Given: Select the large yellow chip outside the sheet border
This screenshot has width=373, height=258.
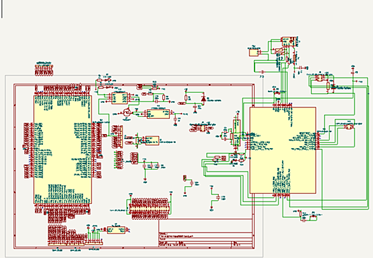Looking at the screenshot, I should pyautogui.click(x=283, y=150).
